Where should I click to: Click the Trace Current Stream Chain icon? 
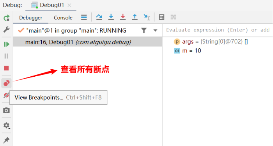tap(174, 17)
